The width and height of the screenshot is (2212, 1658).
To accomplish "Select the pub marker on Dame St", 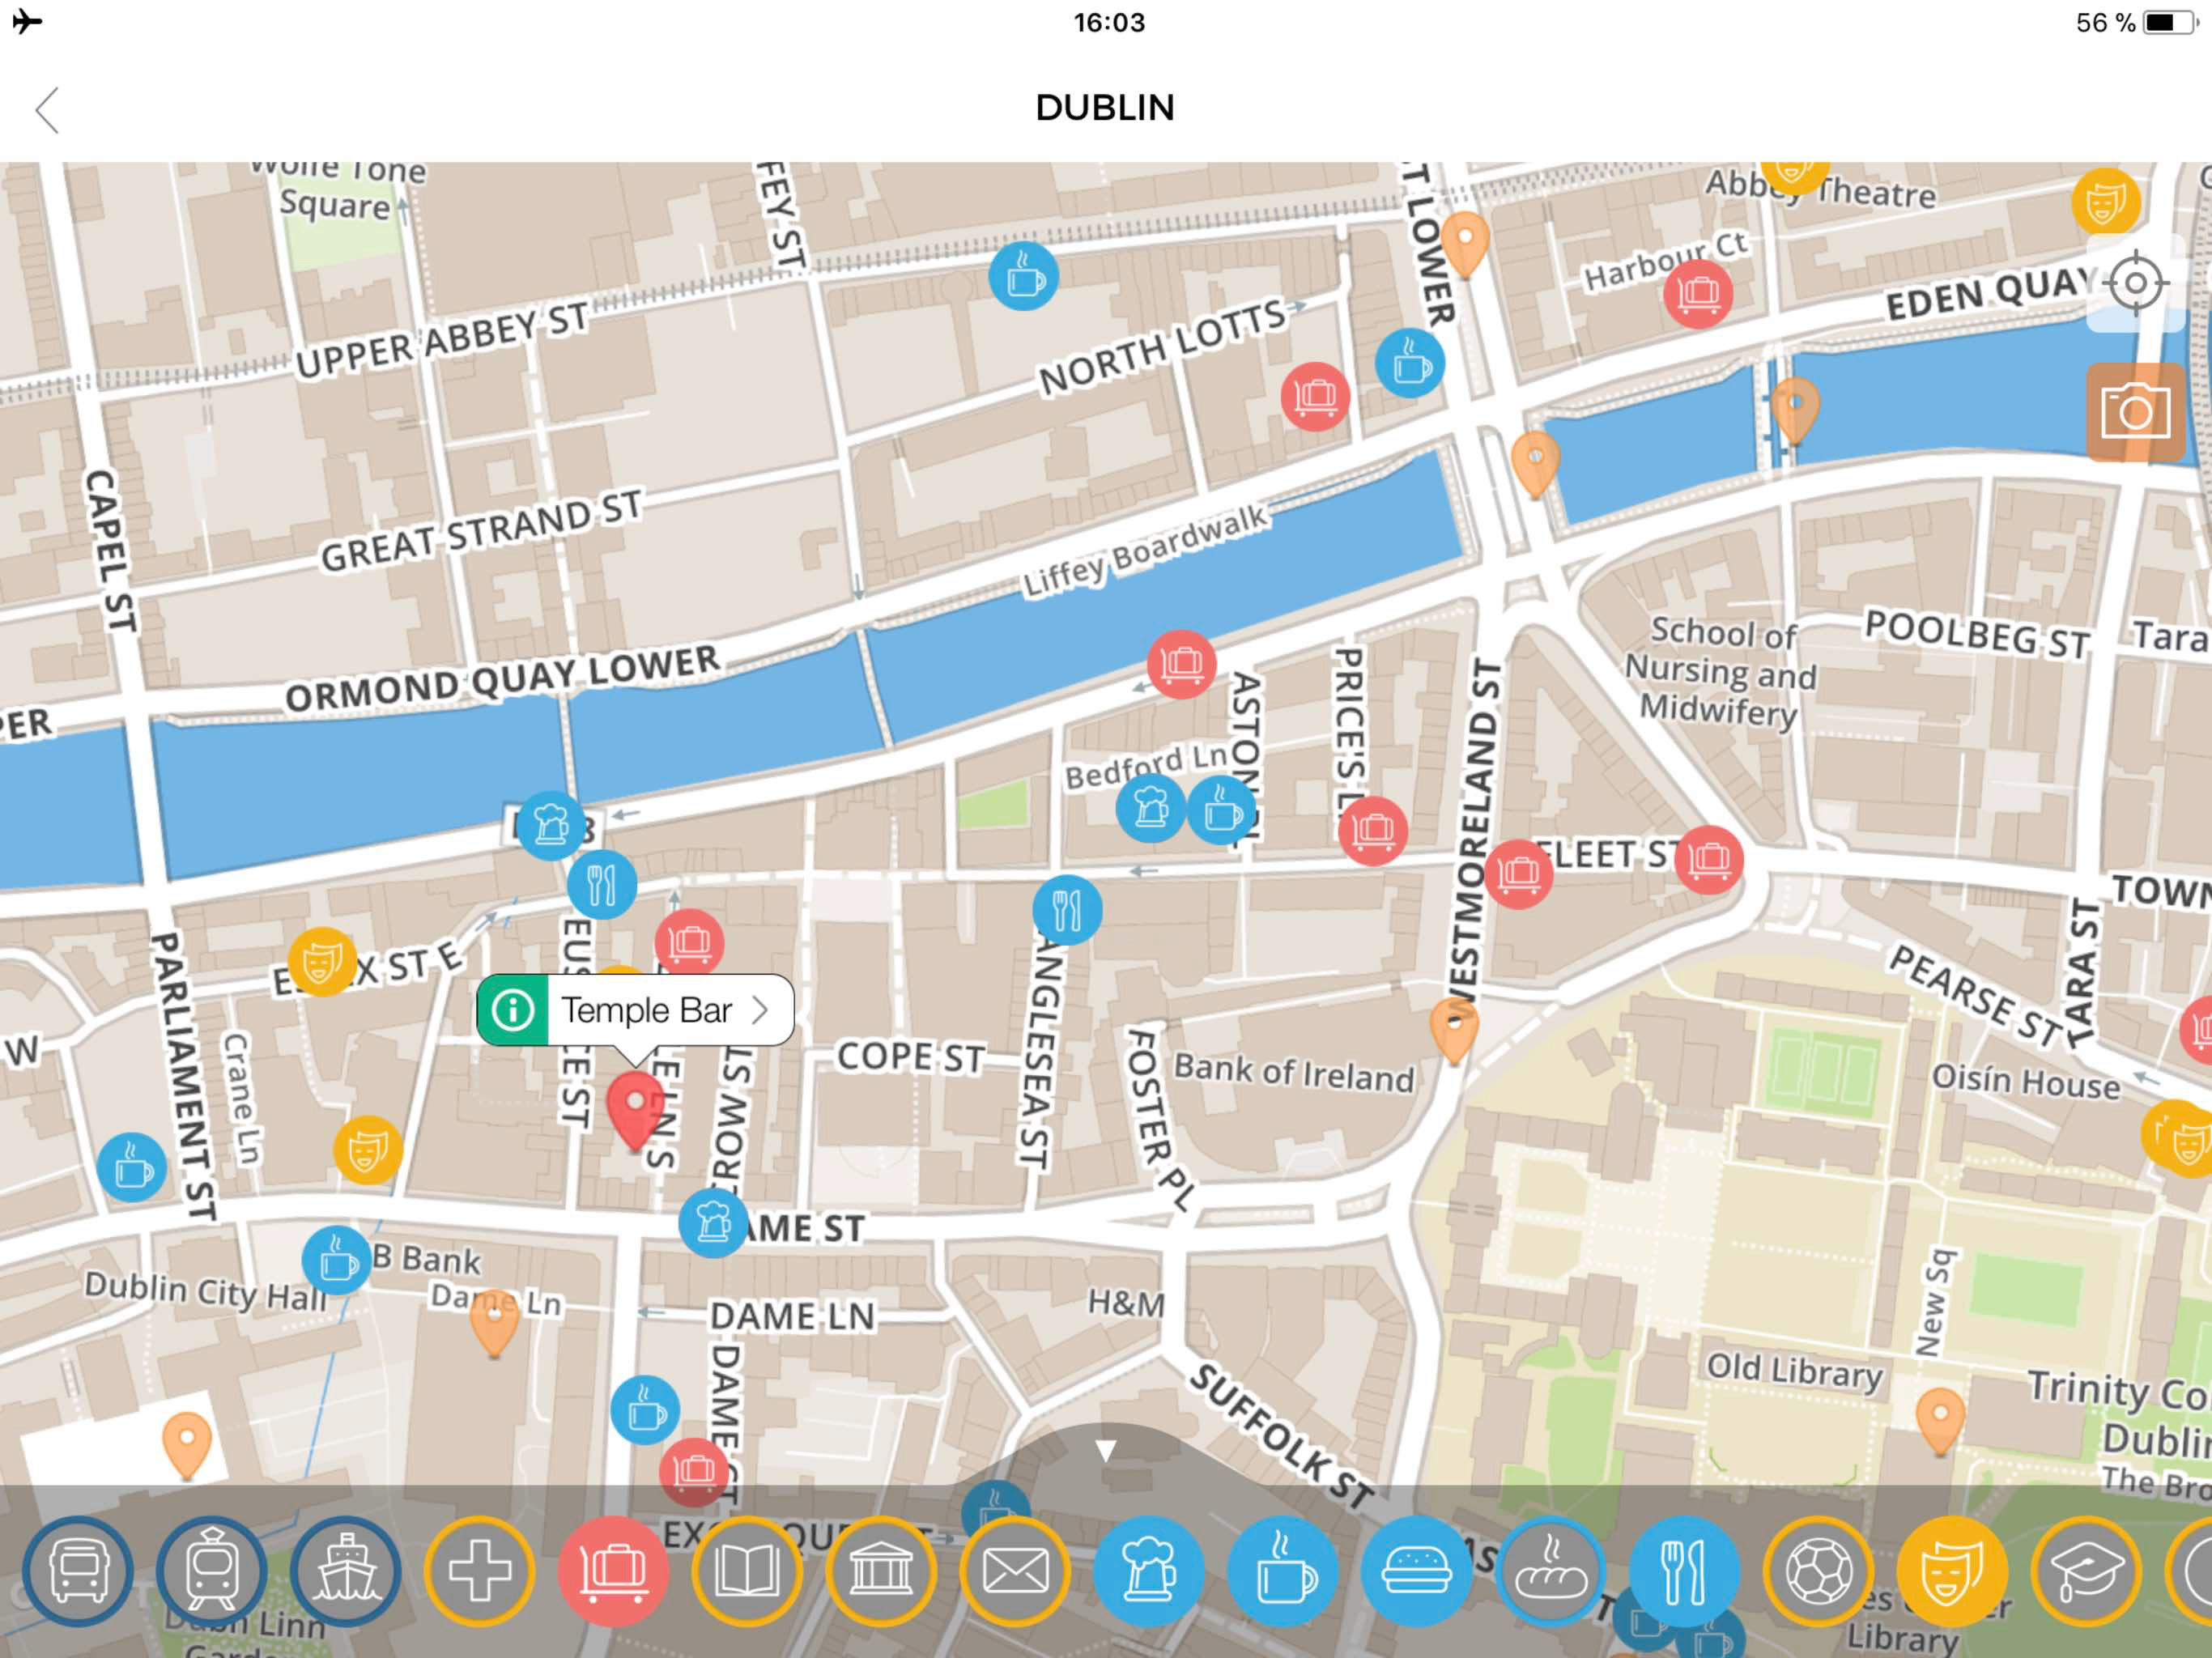I will pos(713,1222).
